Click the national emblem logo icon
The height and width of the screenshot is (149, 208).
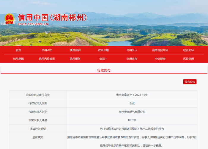tap(9, 19)
